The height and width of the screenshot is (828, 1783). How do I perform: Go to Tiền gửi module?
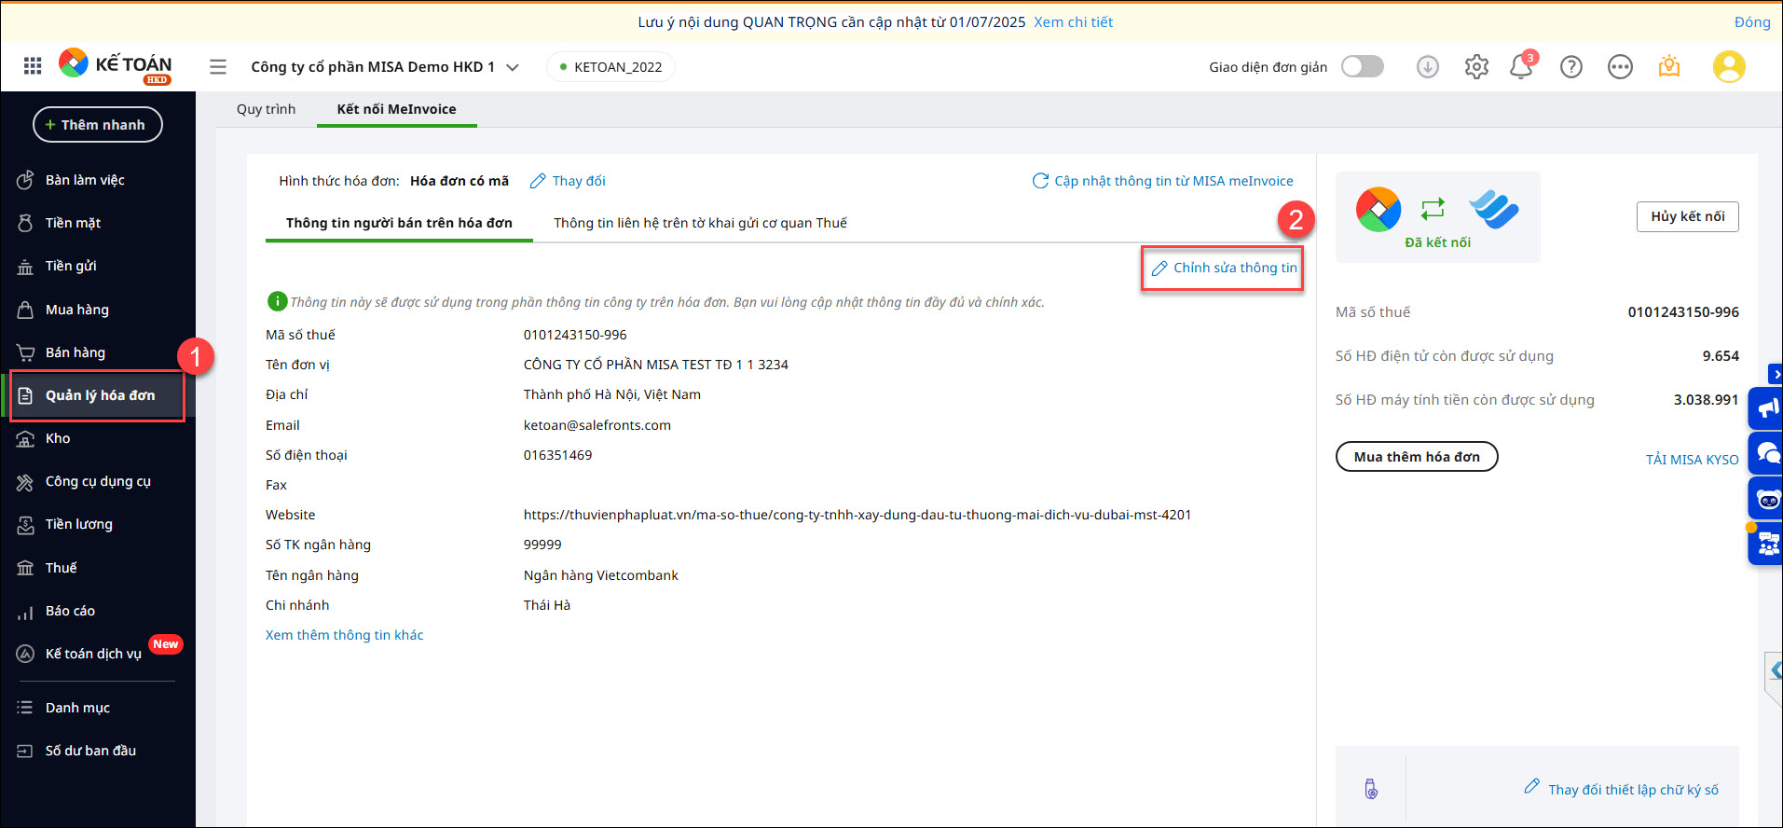click(98, 266)
